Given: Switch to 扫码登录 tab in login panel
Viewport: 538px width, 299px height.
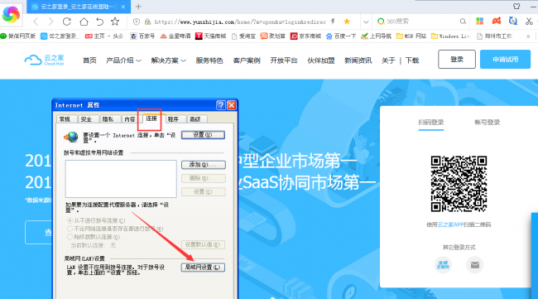Looking at the screenshot, I should [431, 123].
